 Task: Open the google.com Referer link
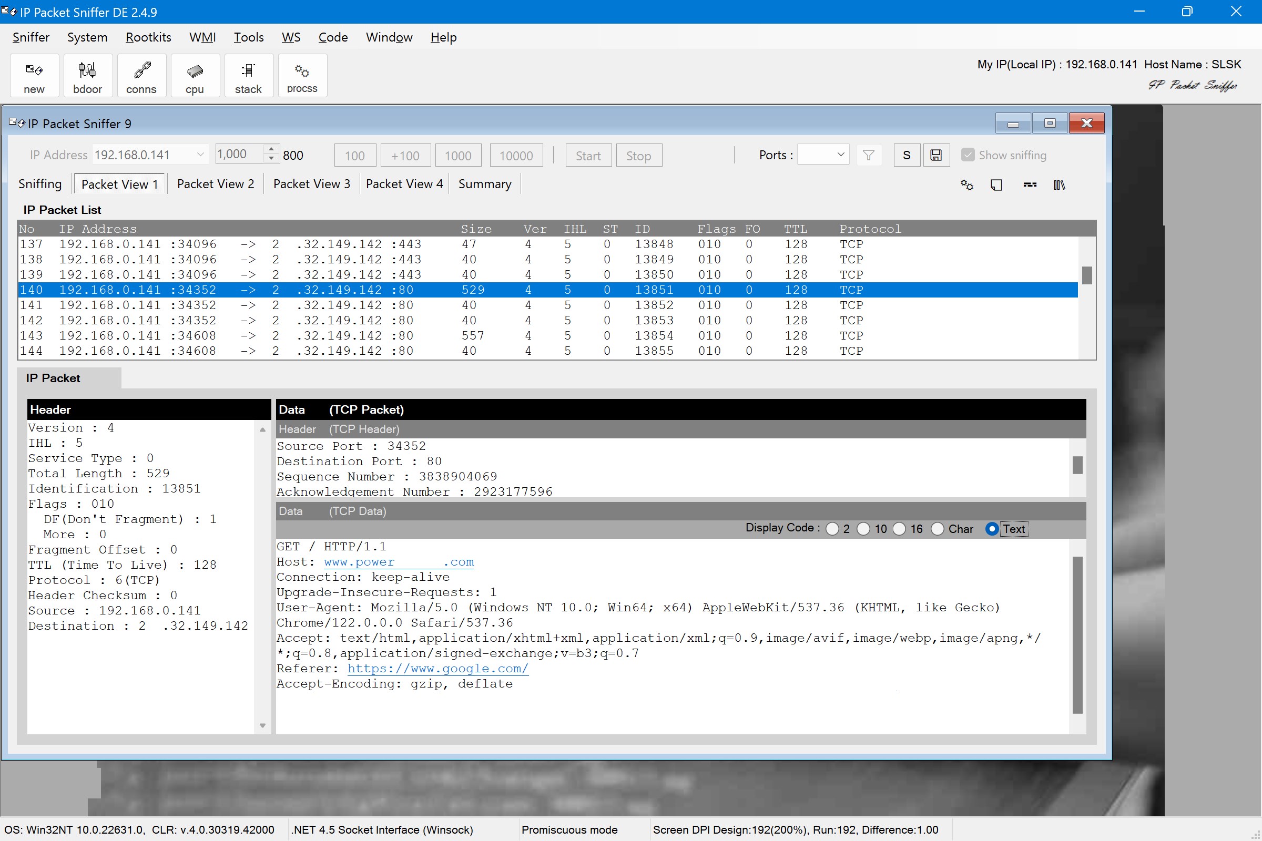pos(437,668)
